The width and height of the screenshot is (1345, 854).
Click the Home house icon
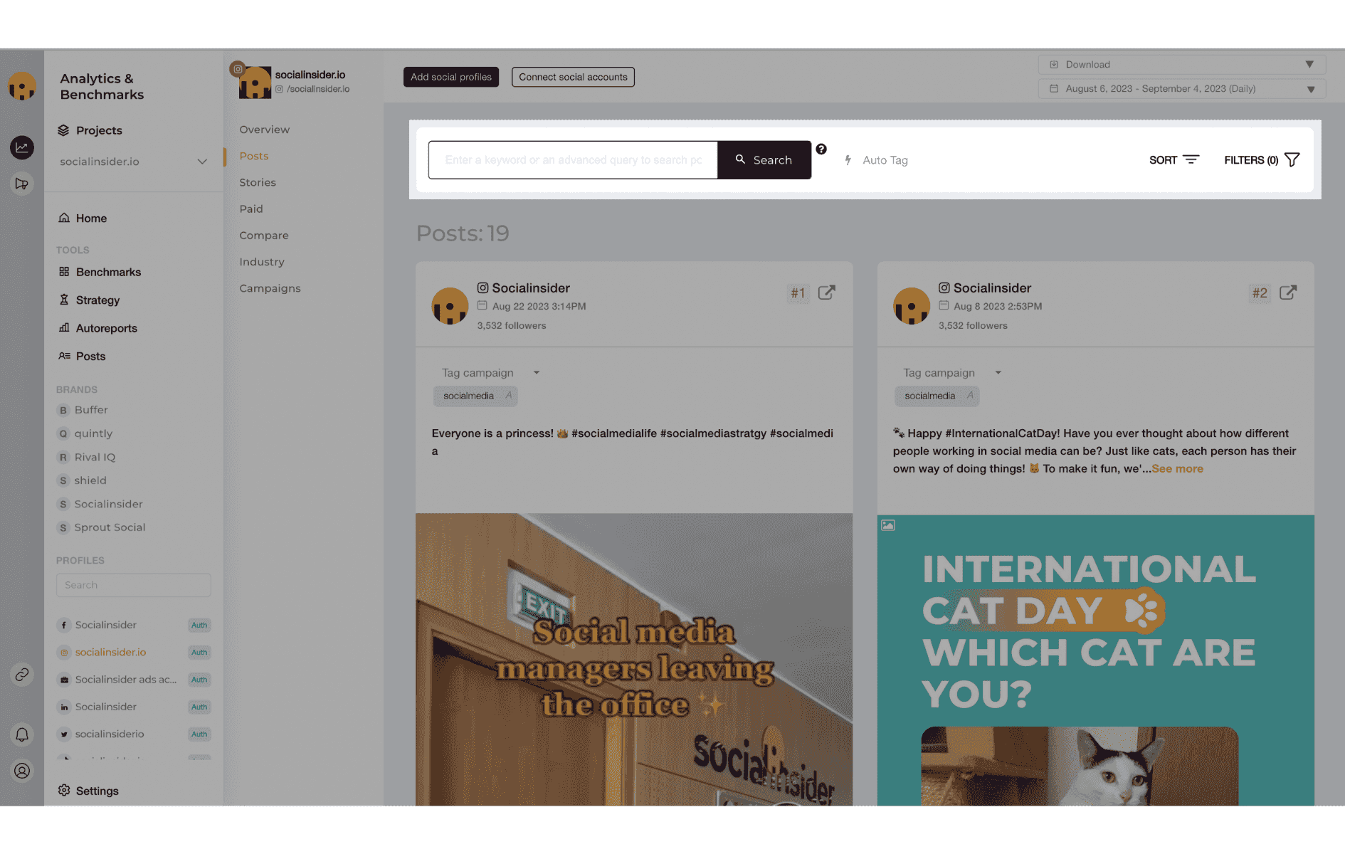click(x=64, y=218)
